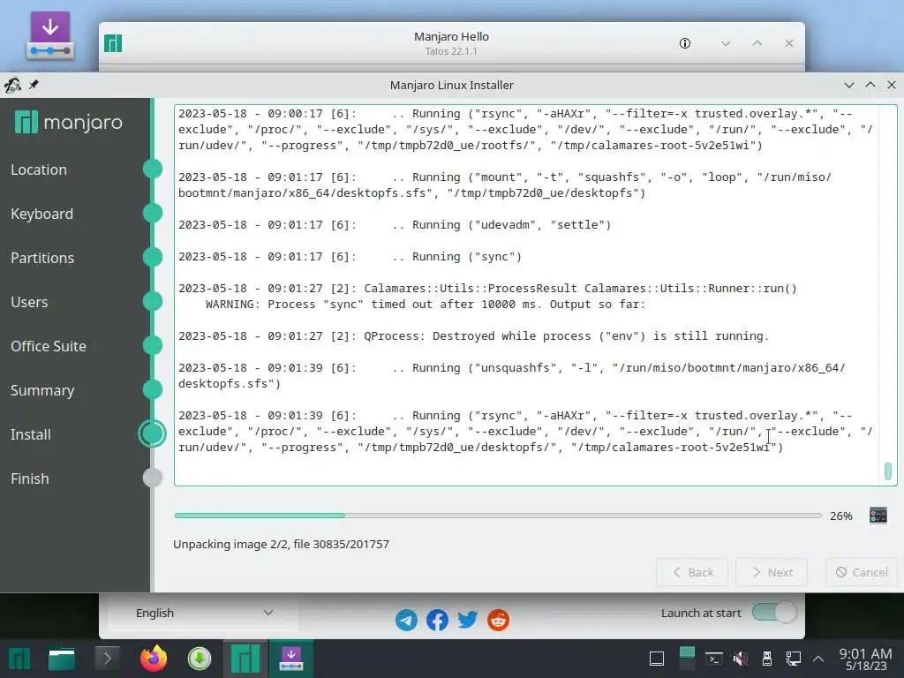Select the Location step in sidebar
This screenshot has height=678, width=904.
(39, 169)
